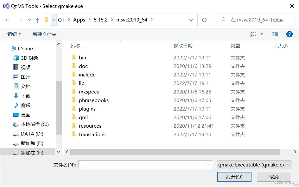This screenshot has width=299, height=187.
Task: Click the bin folder icon
Action: click(x=74, y=57)
